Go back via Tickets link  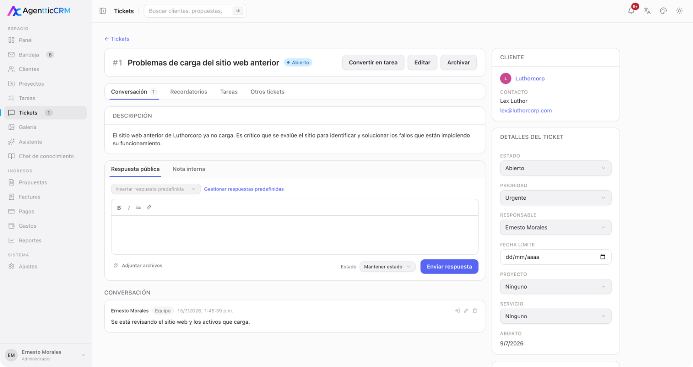[x=117, y=39]
